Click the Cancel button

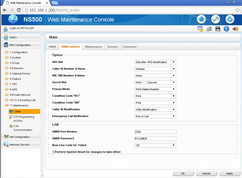[206, 173]
